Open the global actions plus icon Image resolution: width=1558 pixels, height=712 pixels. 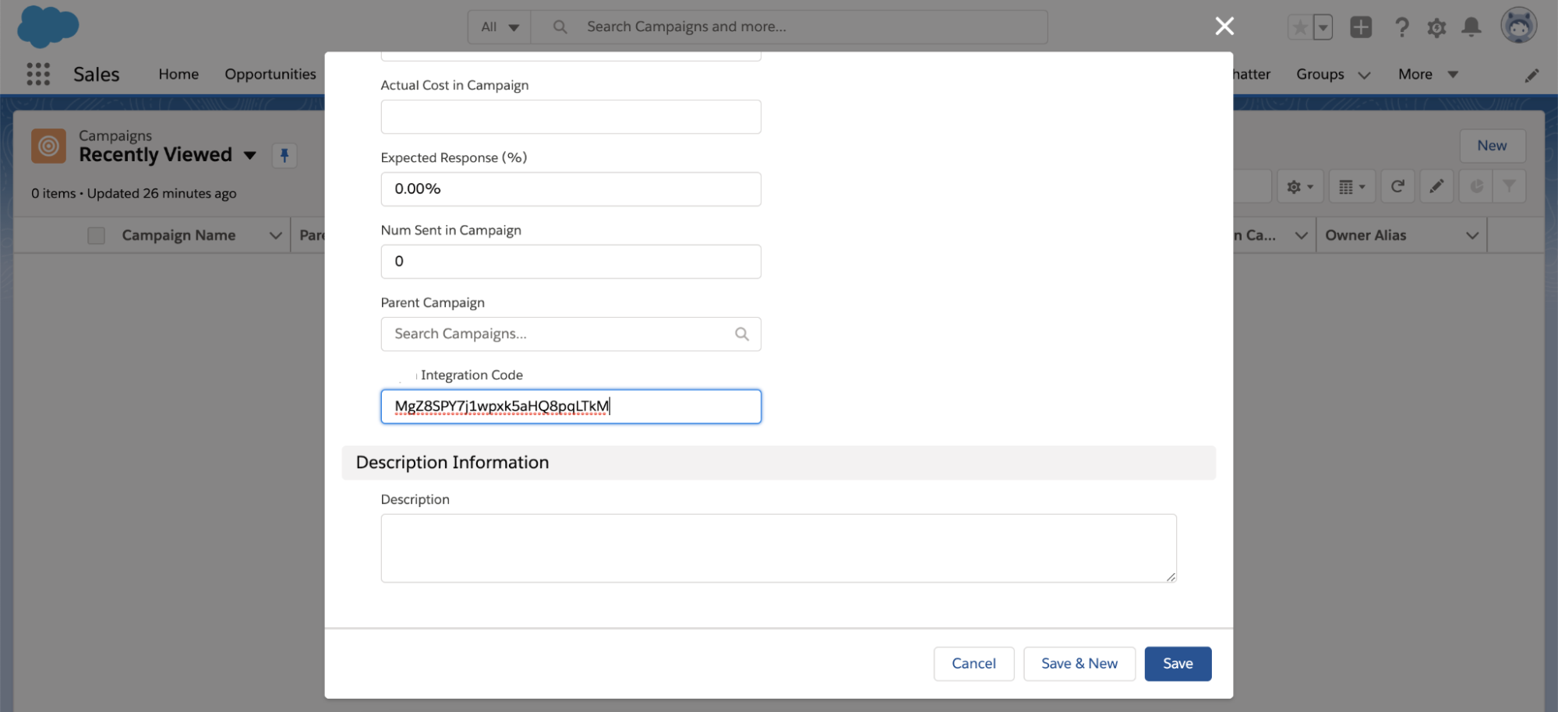[1360, 27]
